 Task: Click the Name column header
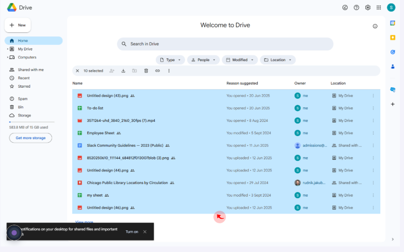[x=77, y=83]
